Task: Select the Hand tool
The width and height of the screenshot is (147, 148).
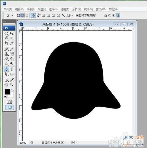Action: (x=6, y=84)
